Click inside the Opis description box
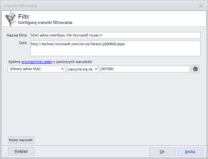The width and height of the screenshot is (208, 159). point(115,48)
